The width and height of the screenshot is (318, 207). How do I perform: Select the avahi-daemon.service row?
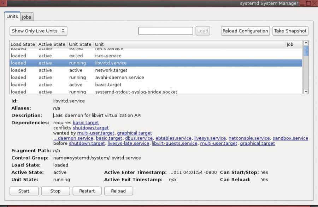click(156, 77)
